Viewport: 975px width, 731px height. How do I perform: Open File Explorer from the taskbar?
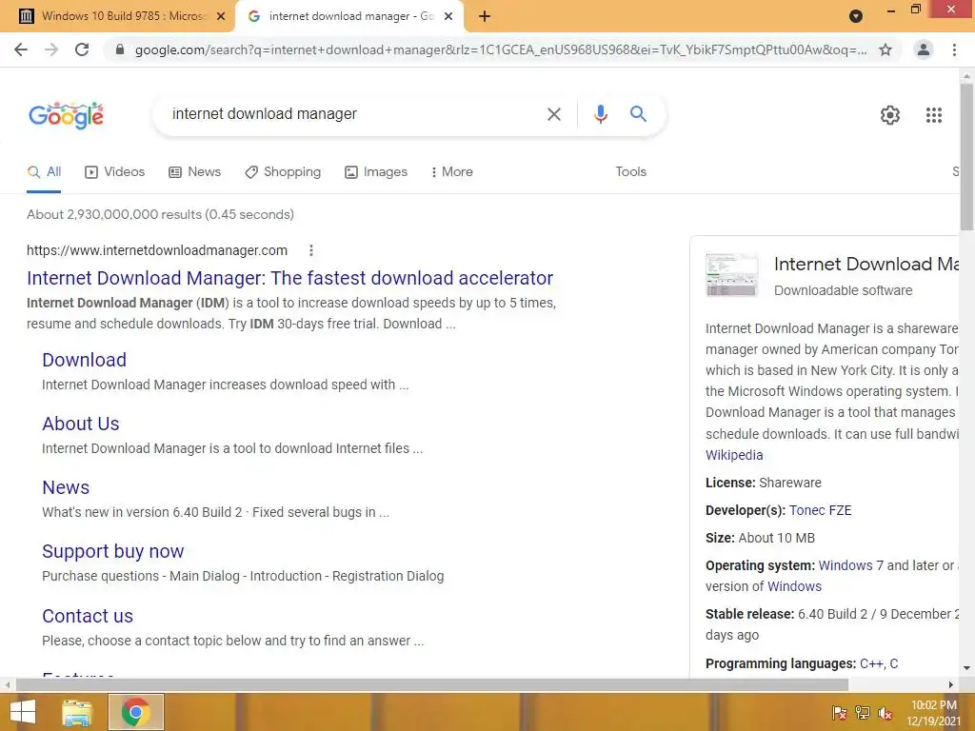point(77,712)
